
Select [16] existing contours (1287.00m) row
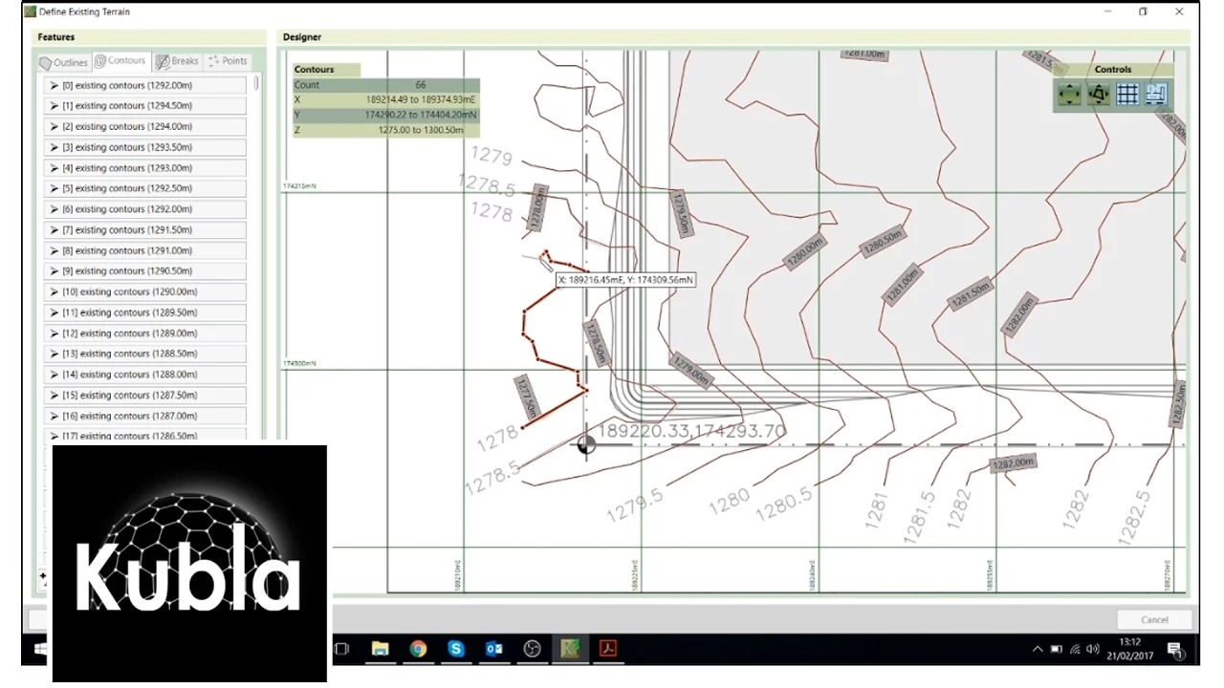point(144,417)
